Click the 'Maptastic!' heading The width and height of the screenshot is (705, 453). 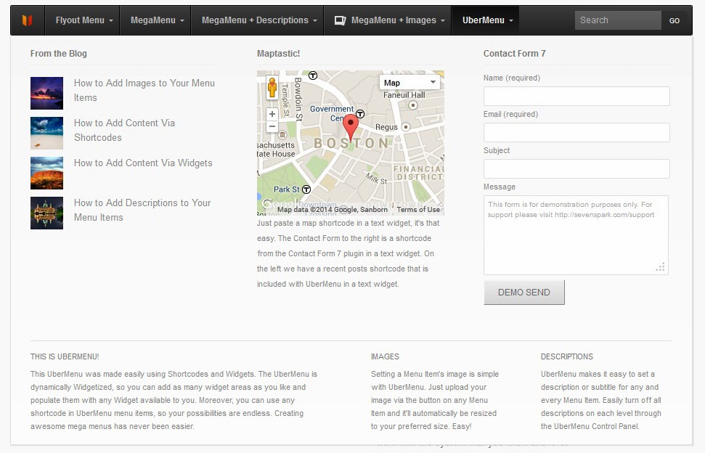tap(278, 54)
